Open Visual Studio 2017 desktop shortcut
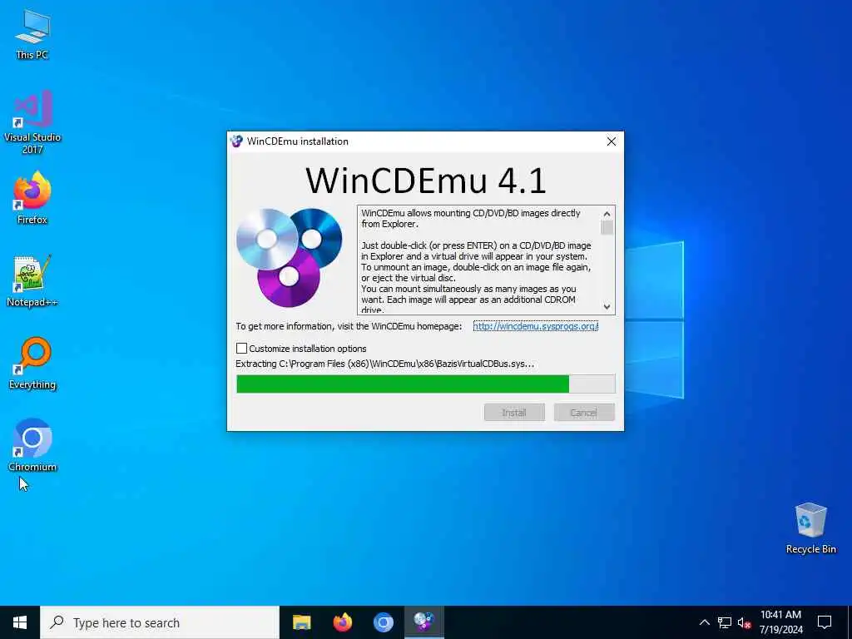 coord(32,121)
